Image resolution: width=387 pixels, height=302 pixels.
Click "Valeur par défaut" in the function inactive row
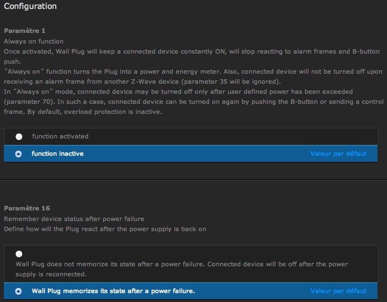338,154
